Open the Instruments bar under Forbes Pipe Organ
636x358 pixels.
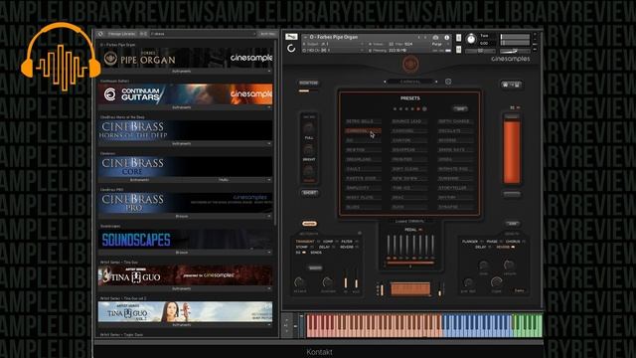click(182, 71)
